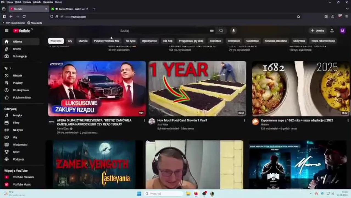The image size is (351, 198).
Task: Open Playlisty in the sidebar
Action: [21, 83]
